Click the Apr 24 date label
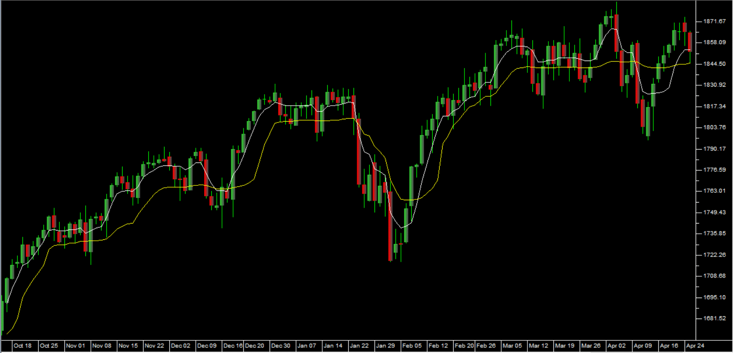Viewport: 733px width, 353px height. point(695,346)
